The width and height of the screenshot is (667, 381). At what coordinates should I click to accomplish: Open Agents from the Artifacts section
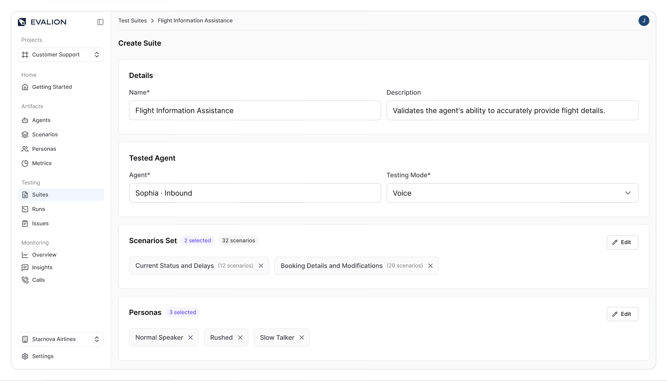point(41,120)
